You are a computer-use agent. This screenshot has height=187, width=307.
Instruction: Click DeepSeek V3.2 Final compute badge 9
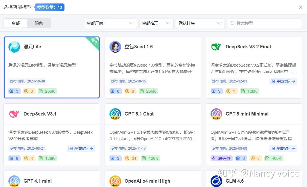point(217,91)
